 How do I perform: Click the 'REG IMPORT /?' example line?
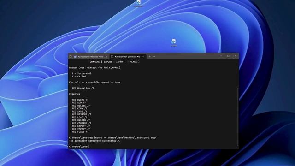[x=81, y=129]
